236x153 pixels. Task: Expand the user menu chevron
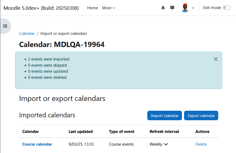[193, 8]
